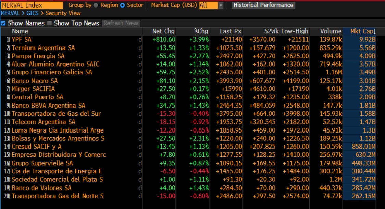Click Central Puerto volume 338k
This screenshot has width=385, height=209.
335,97
